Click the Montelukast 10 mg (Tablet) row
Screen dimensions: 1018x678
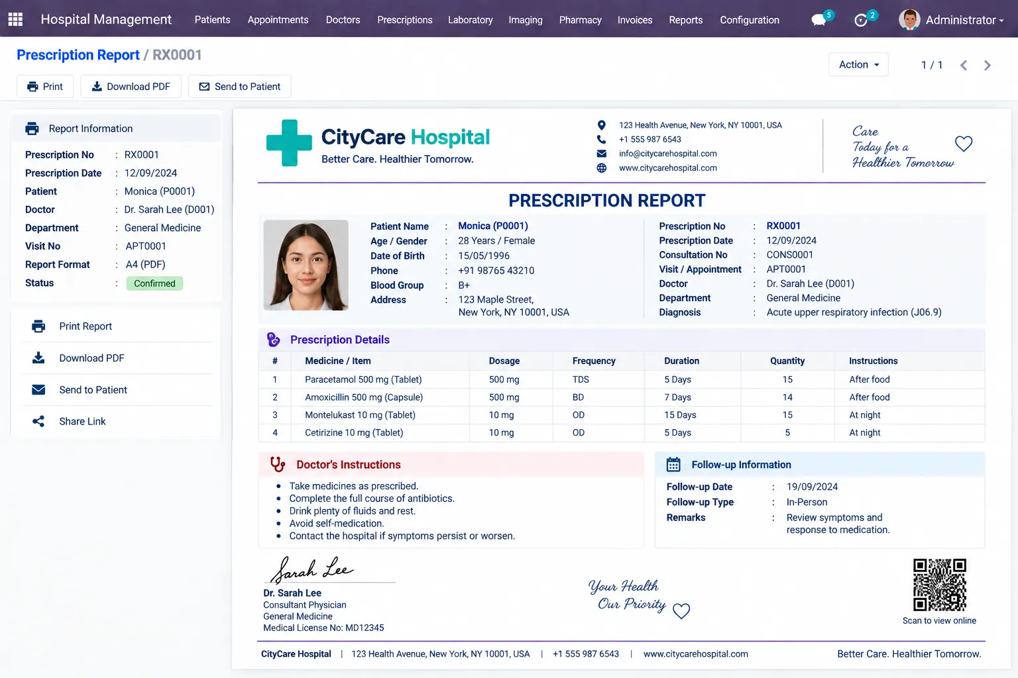tap(621, 415)
